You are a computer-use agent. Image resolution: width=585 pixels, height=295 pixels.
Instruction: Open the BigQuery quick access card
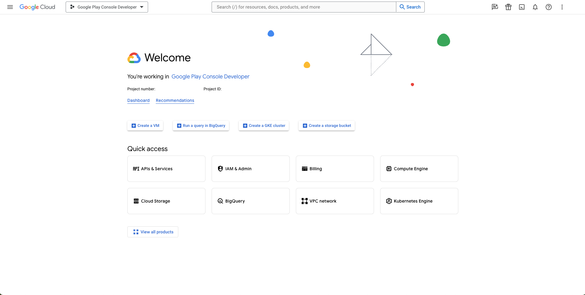pos(250,201)
